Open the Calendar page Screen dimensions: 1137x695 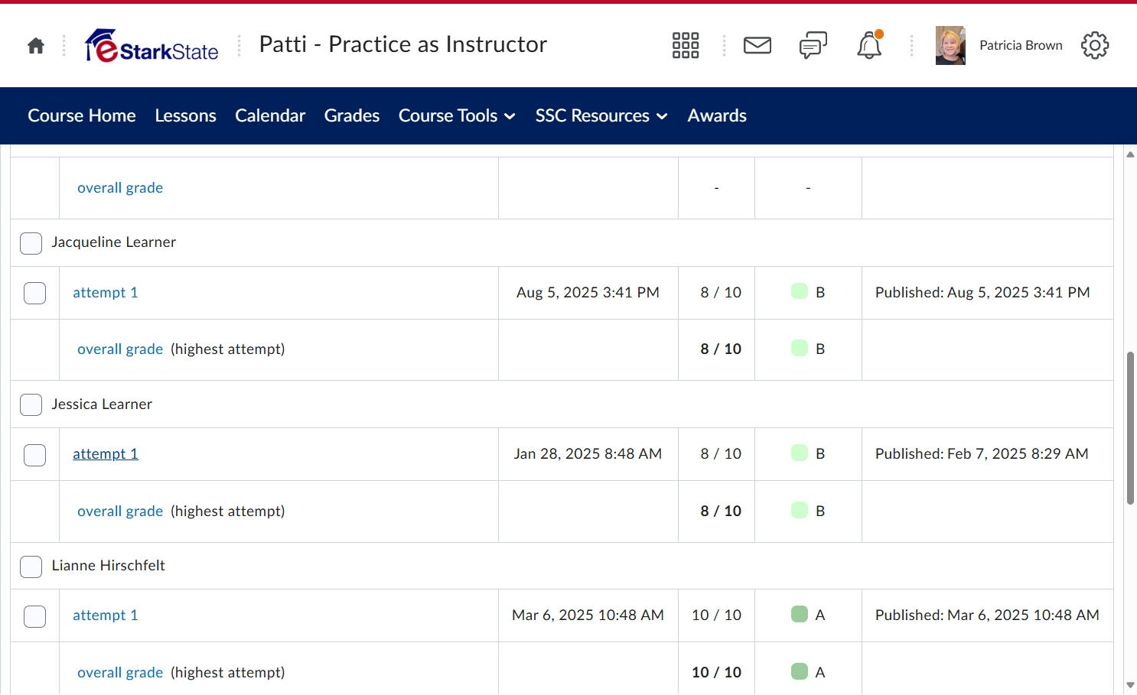[270, 115]
